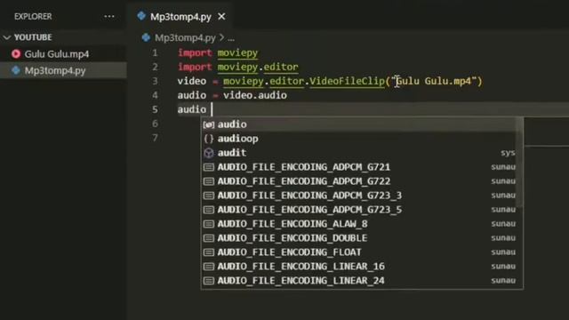The image size is (569, 320).
Task: Click the constant icon beside LINEAR_24
Action: click(209, 281)
